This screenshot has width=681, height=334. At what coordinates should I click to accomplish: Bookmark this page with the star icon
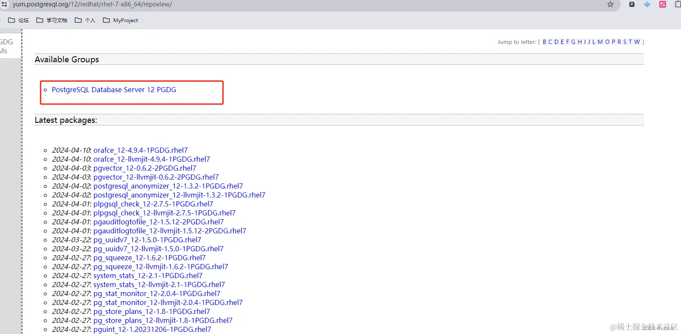(611, 4)
